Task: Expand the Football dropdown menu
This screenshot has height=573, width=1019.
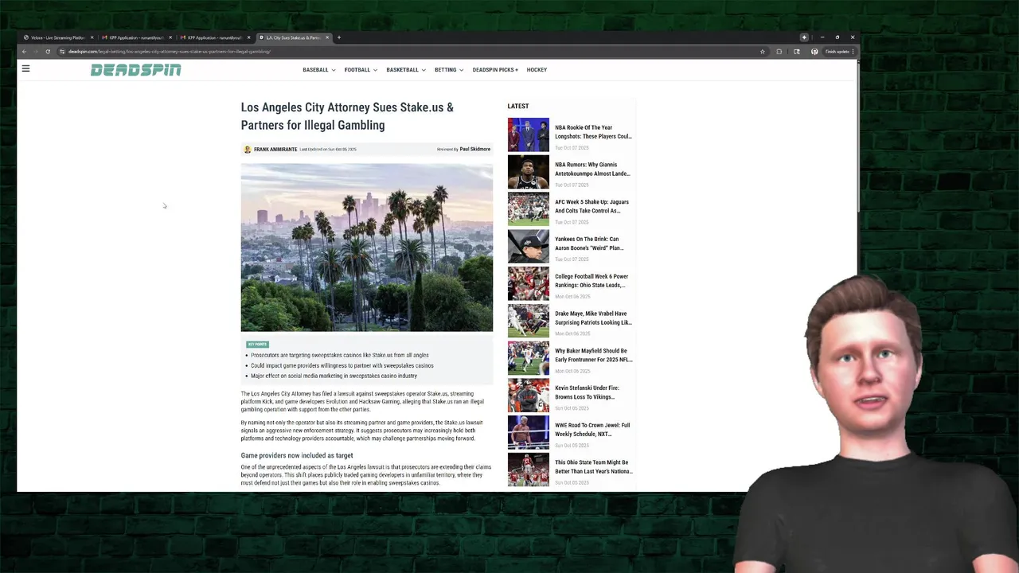Action: click(x=361, y=70)
